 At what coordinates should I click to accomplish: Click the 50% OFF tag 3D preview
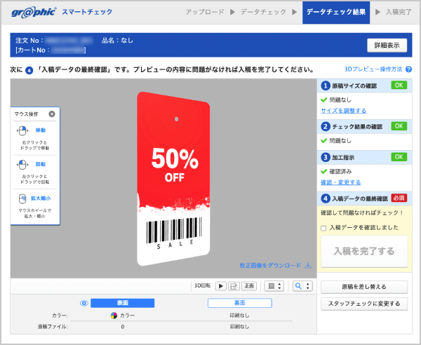[x=173, y=179]
